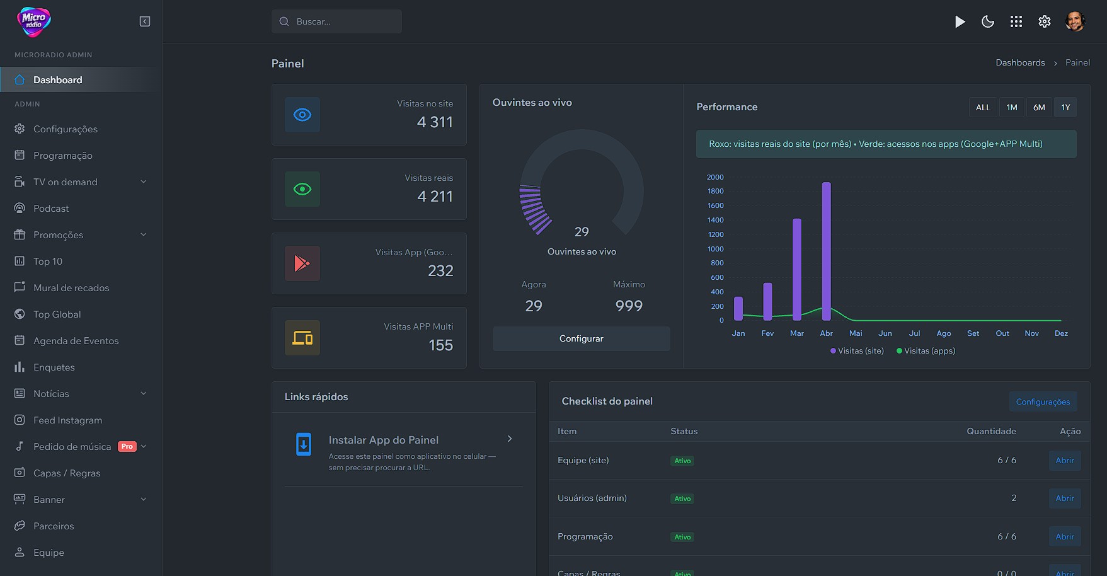Click the blue eye icon for Visitas no site
The width and height of the screenshot is (1107, 576).
tap(302, 115)
